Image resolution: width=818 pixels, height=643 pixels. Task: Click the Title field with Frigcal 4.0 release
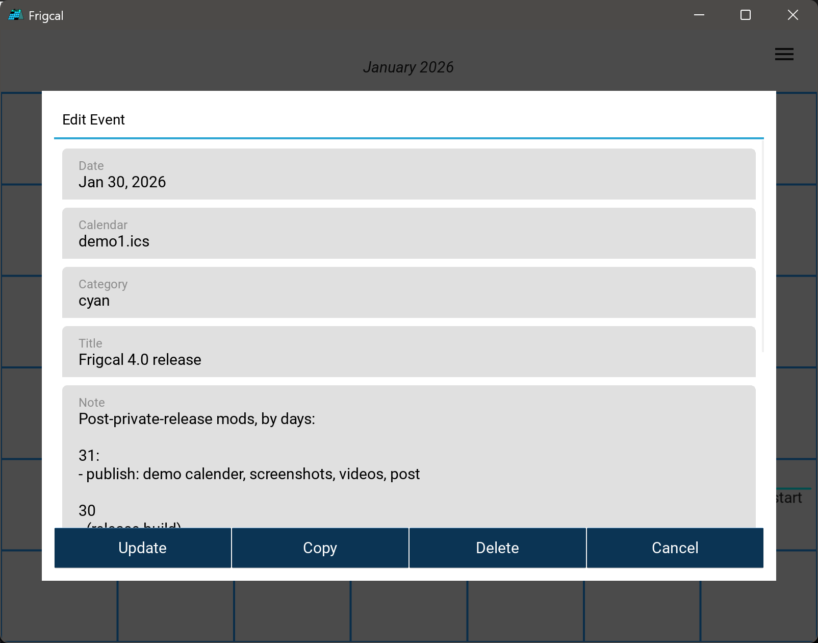[408, 352]
